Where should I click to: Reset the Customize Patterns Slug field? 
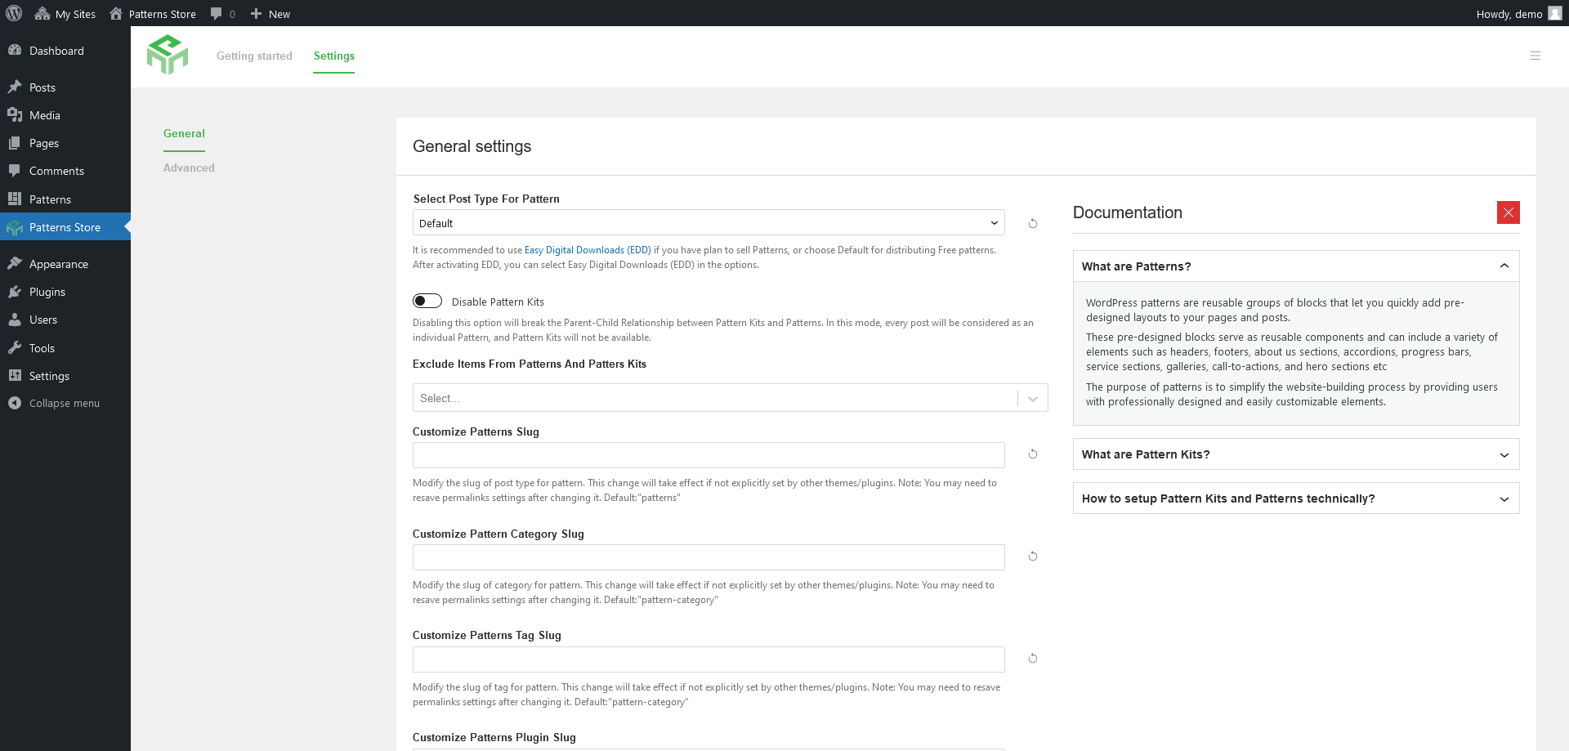(1033, 454)
